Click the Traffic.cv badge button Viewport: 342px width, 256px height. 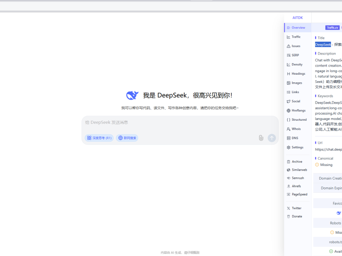click(x=333, y=28)
